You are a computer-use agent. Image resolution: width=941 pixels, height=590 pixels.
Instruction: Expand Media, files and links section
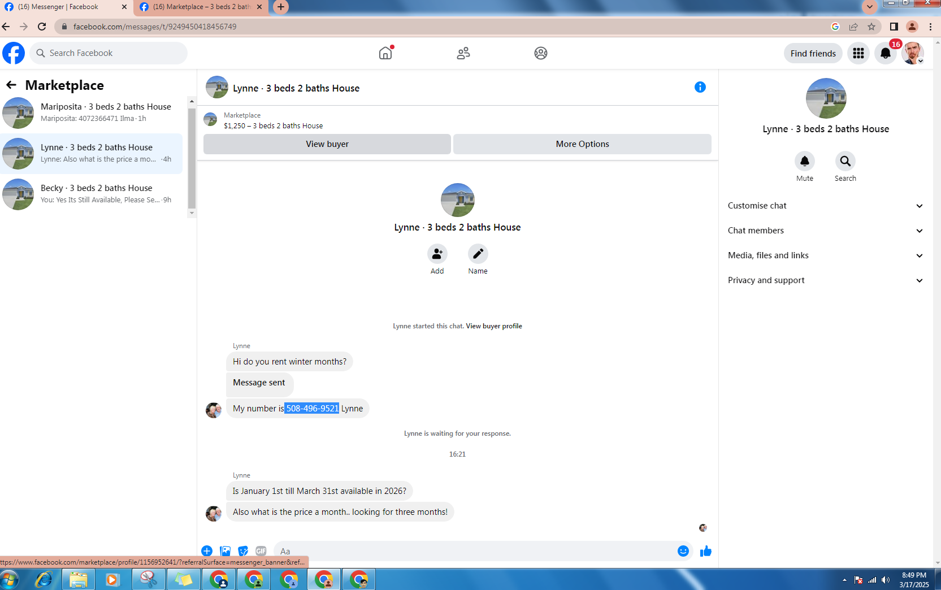click(825, 255)
